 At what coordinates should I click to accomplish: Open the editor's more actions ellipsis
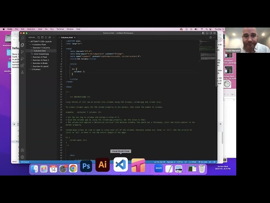214,38
